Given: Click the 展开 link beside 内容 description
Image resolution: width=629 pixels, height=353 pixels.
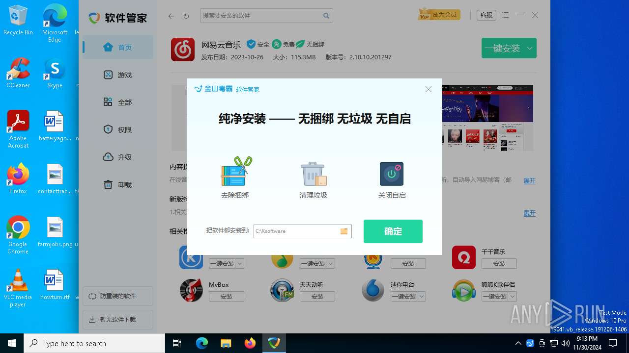Looking at the screenshot, I should 529,181.
